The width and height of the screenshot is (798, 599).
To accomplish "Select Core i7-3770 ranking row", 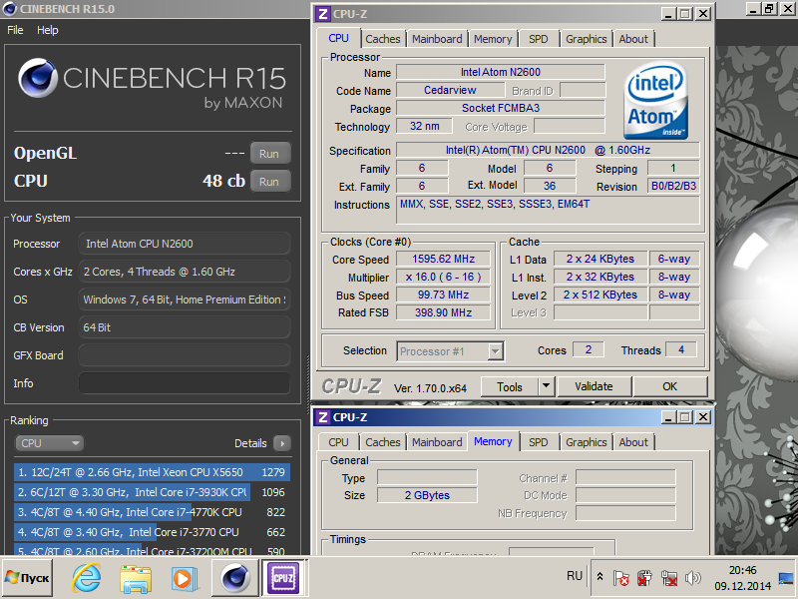I will [153, 532].
